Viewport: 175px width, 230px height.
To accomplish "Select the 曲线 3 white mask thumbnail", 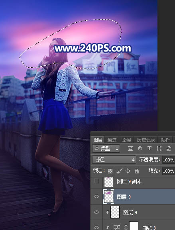I will 134,226.
